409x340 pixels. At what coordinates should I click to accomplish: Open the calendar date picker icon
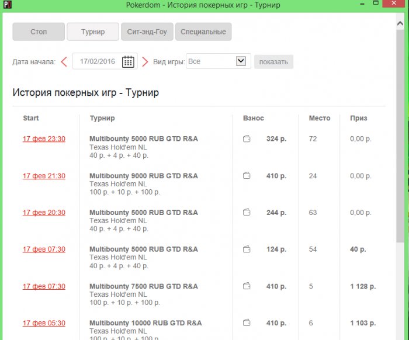128,61
